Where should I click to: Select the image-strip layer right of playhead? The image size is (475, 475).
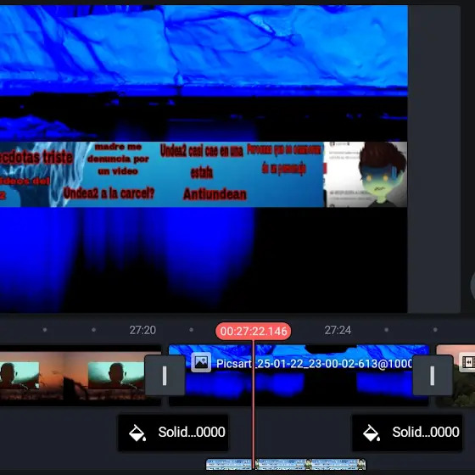click(310, 464)
